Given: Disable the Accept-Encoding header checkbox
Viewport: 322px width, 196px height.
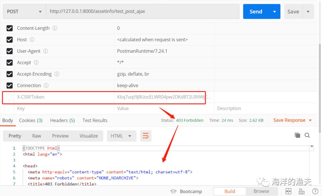Looking at the screenshot, I should click(10, 74).
